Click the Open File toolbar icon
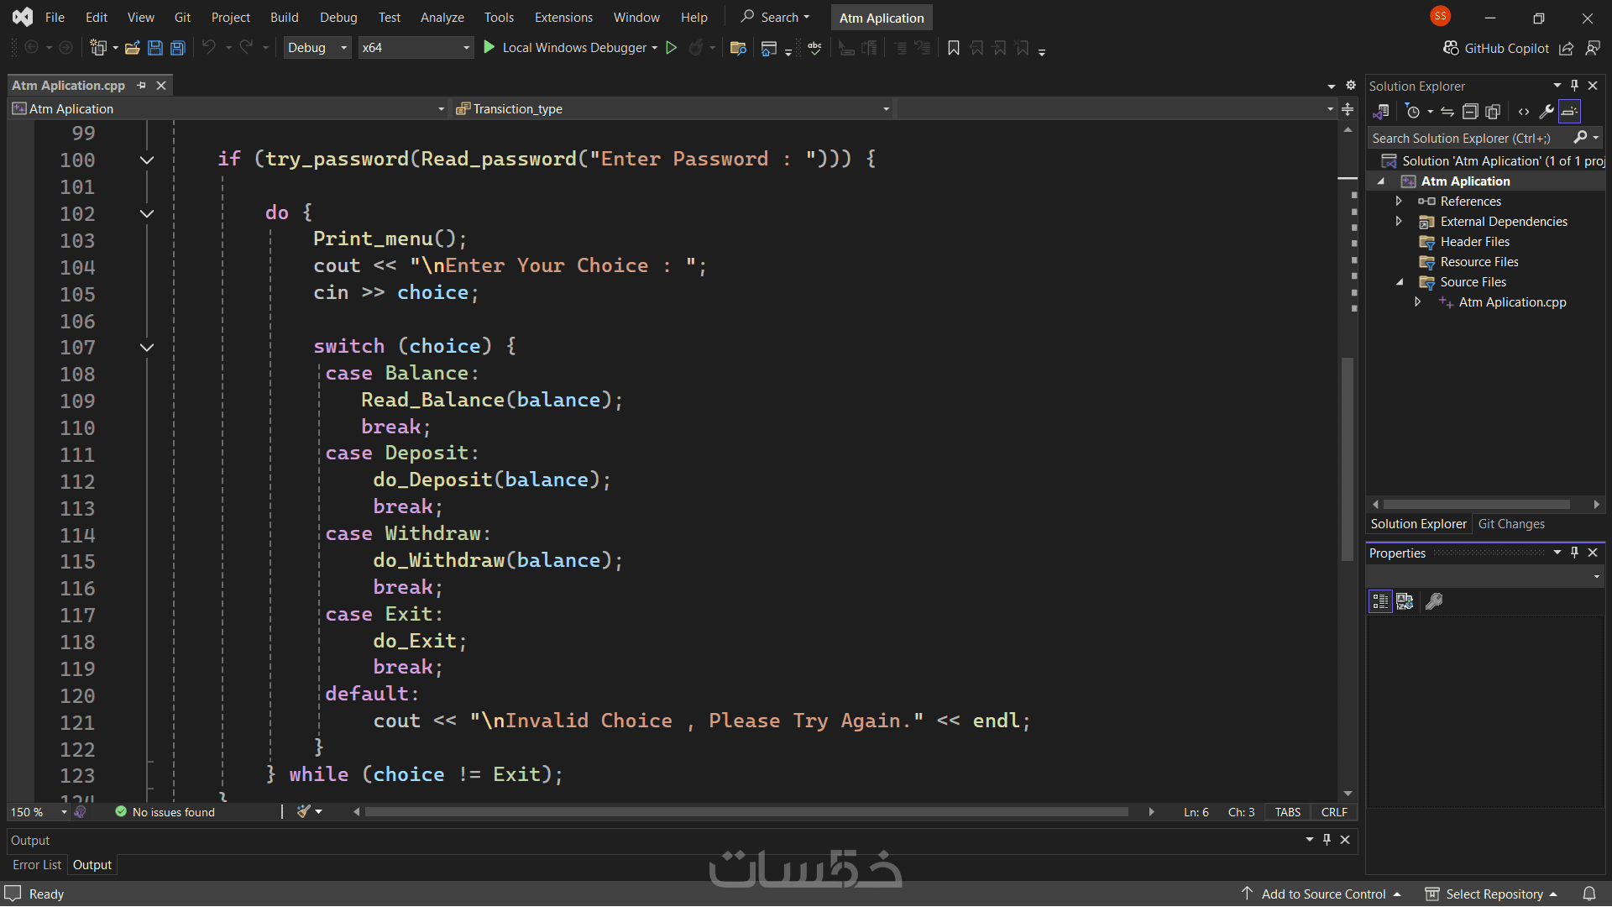Image resolution: width=1612 pixels, height=907 pixels. point(132,48)
